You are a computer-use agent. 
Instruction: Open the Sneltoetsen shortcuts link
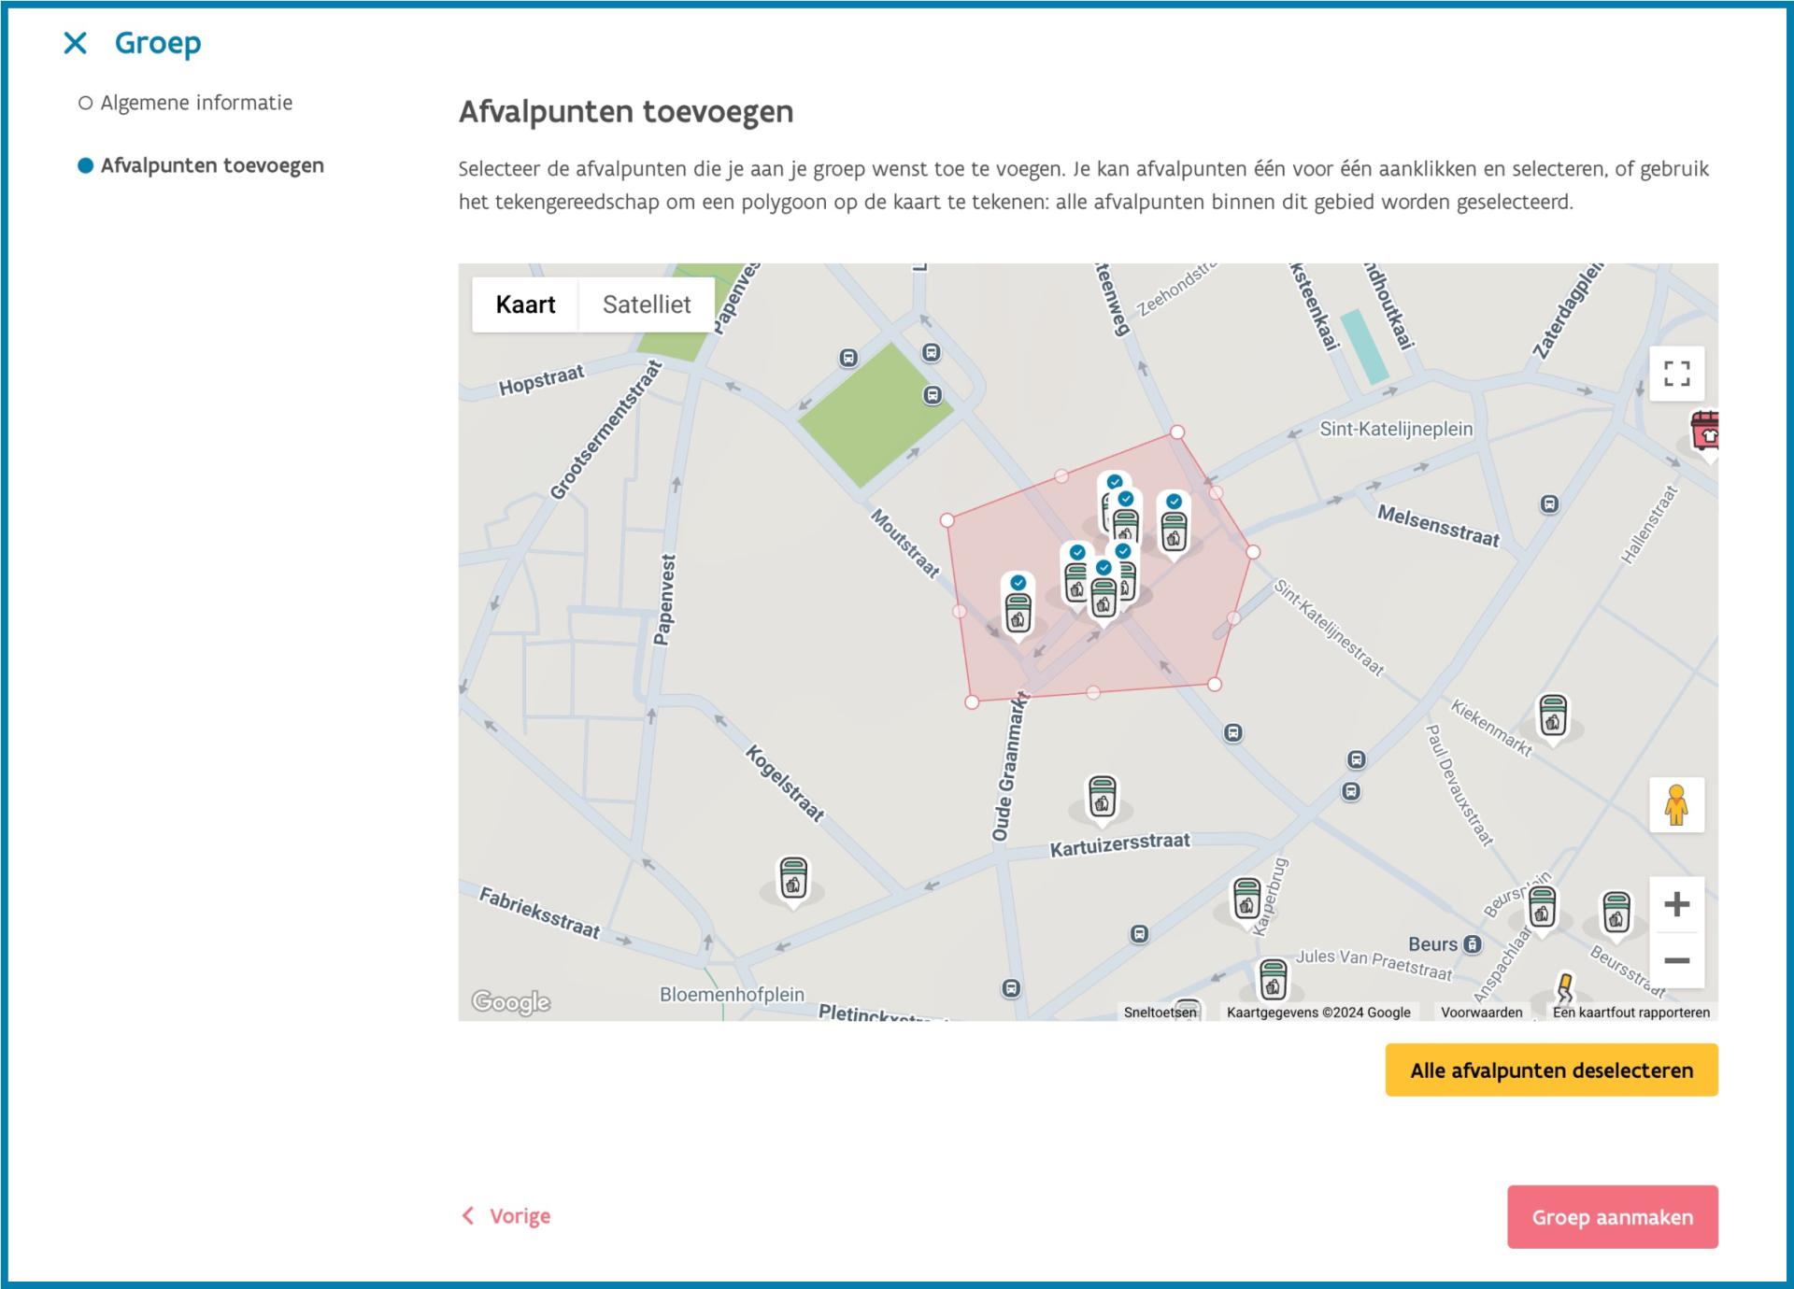1160,1013
